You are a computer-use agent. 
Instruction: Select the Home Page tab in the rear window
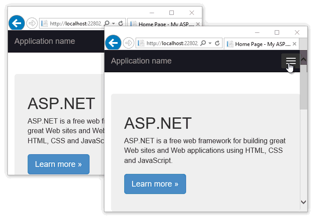(165, 24)
